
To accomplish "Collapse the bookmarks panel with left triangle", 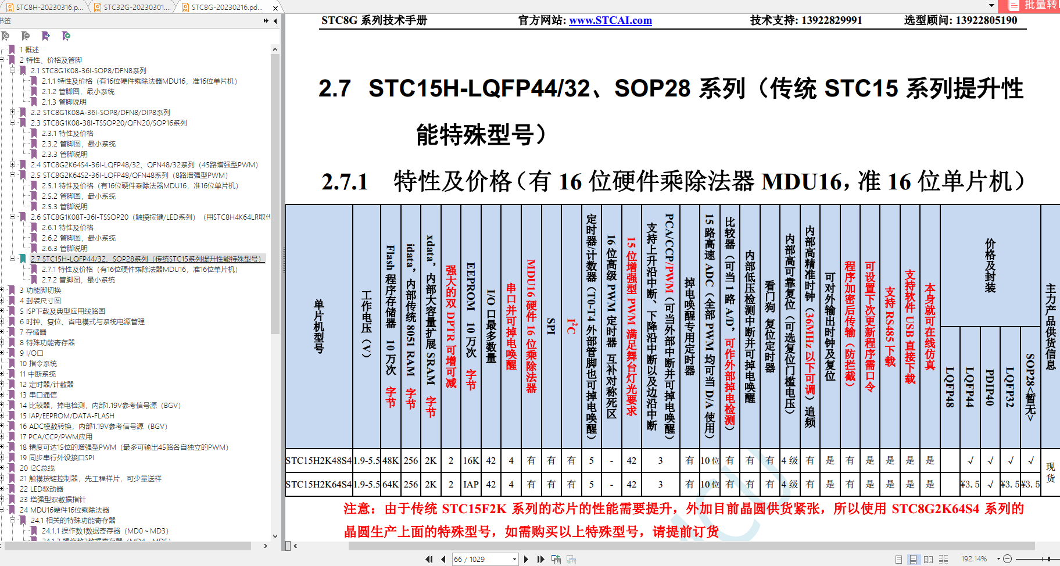I will click(275, 20).
